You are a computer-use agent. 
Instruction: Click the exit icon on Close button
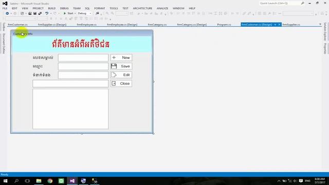(114, 83)
